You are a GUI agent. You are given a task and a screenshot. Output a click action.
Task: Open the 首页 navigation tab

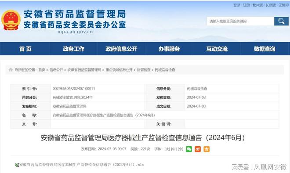(25, 49)
